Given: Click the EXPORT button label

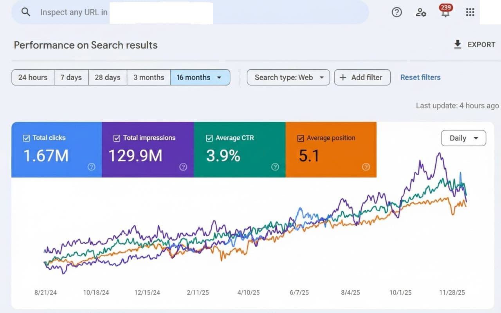Looking at the screenshot, I should click(x=481, y=45).
